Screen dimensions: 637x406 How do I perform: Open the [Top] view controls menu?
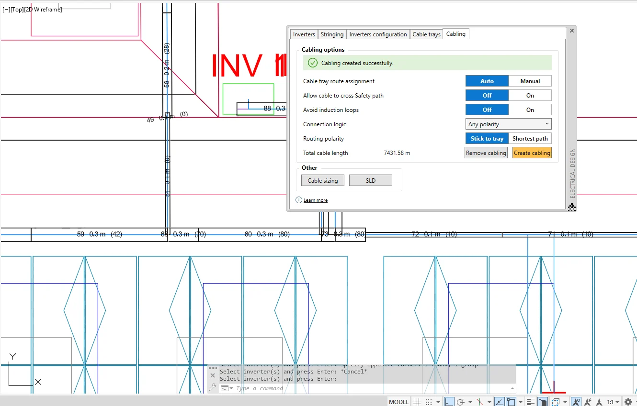click(17, 10)
